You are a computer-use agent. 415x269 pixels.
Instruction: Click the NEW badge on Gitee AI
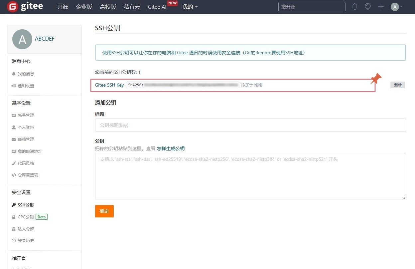click(172, 3)
